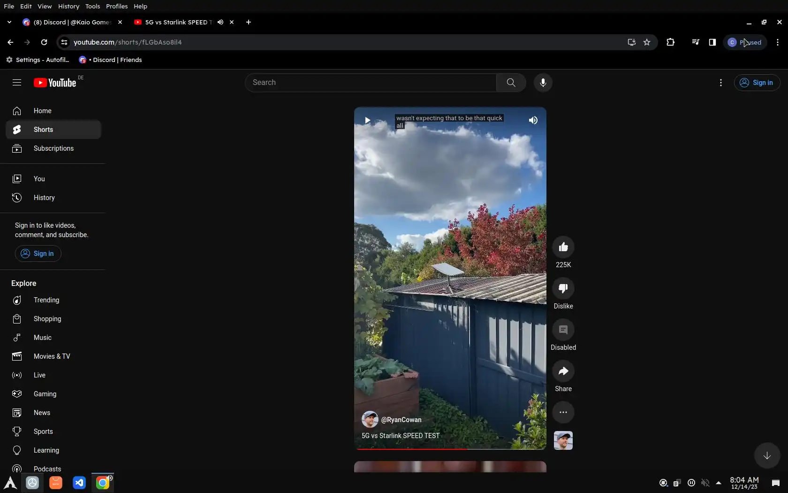Mute the YouTube tab audio
Image resolution: width=788 pixels, height=493 pixels.
point(220,22)
